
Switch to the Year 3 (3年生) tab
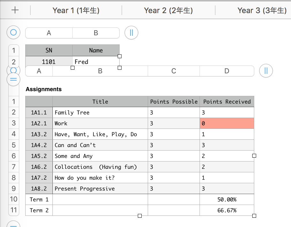tap(262, 10)
